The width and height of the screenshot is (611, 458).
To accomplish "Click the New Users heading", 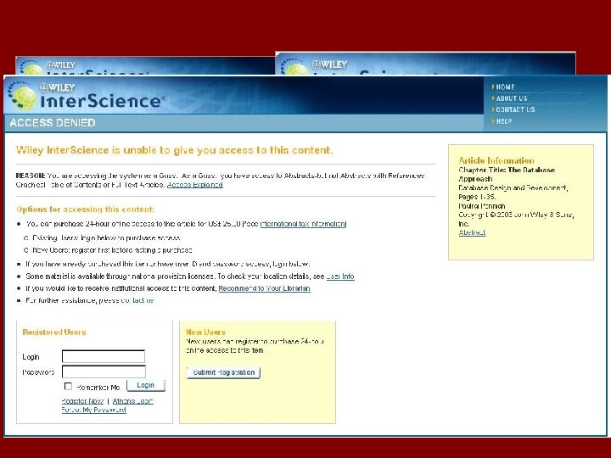I will click(x=205, y=332).
